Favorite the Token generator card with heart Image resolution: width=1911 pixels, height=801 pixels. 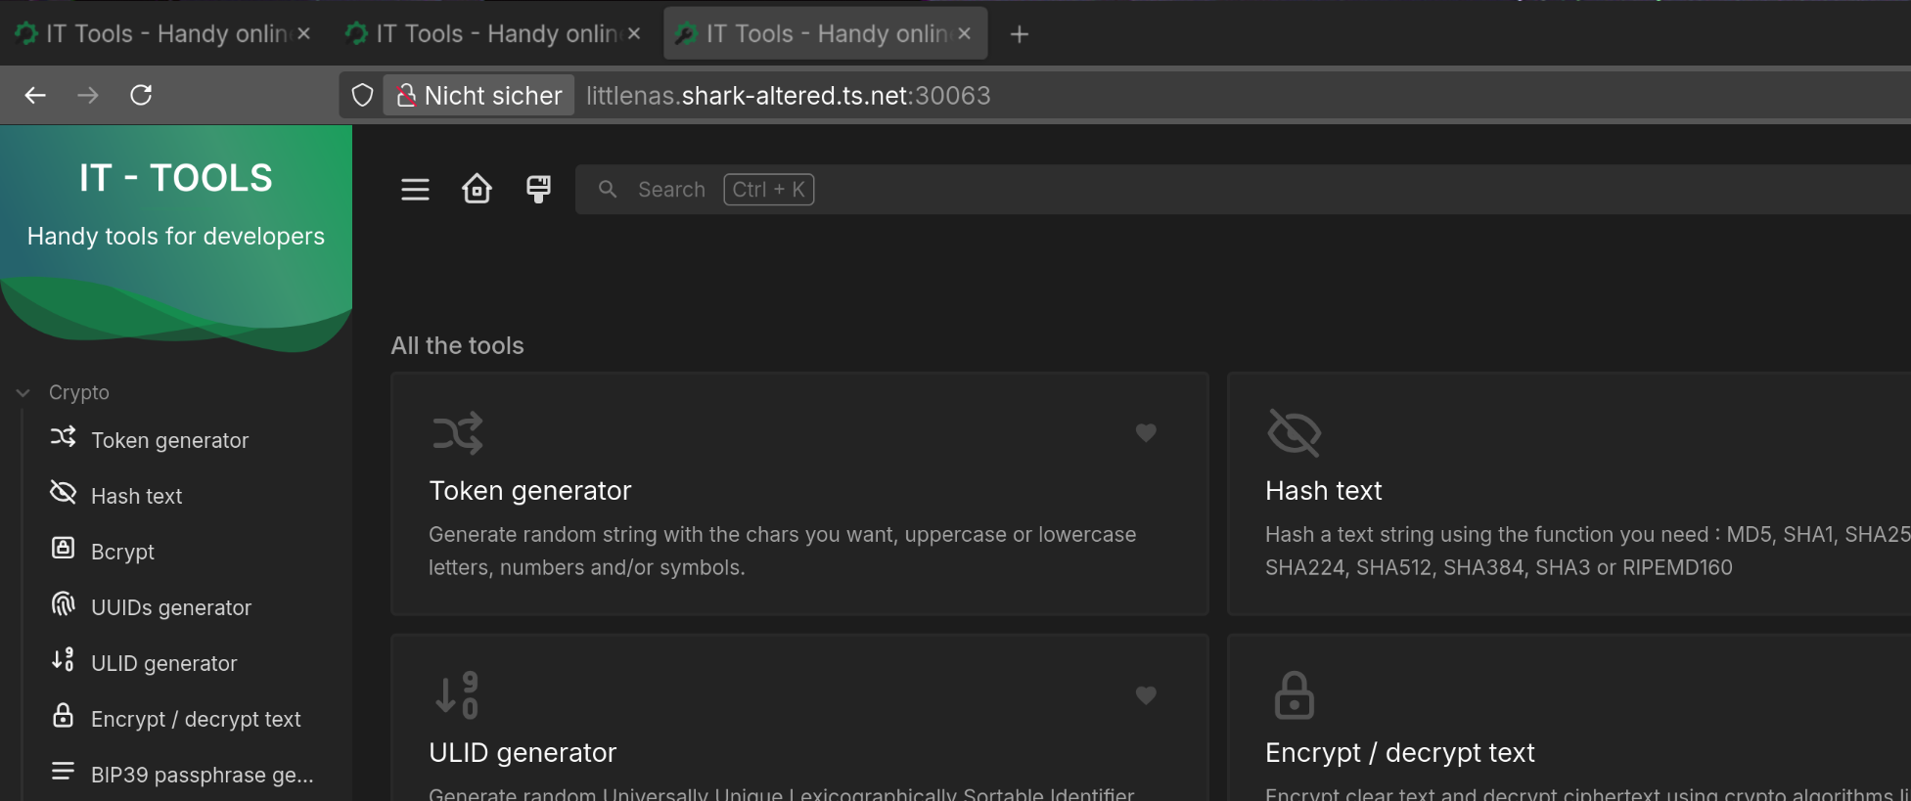(1146, 432)
